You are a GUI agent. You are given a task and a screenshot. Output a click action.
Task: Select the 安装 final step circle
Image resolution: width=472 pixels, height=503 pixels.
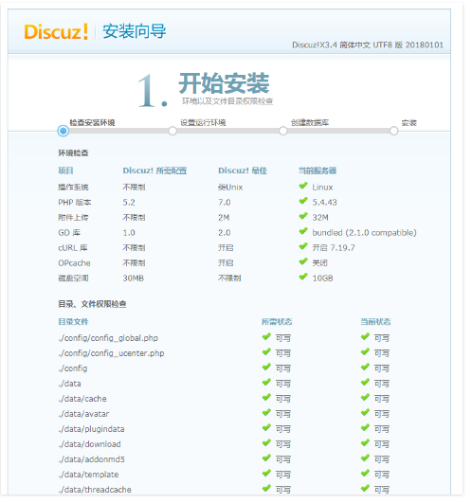(393, 131)
